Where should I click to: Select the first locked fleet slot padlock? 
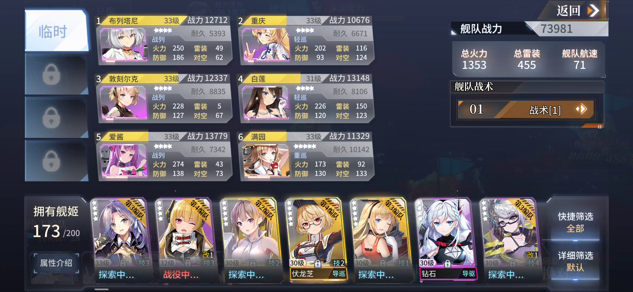[x=51, y=74]
